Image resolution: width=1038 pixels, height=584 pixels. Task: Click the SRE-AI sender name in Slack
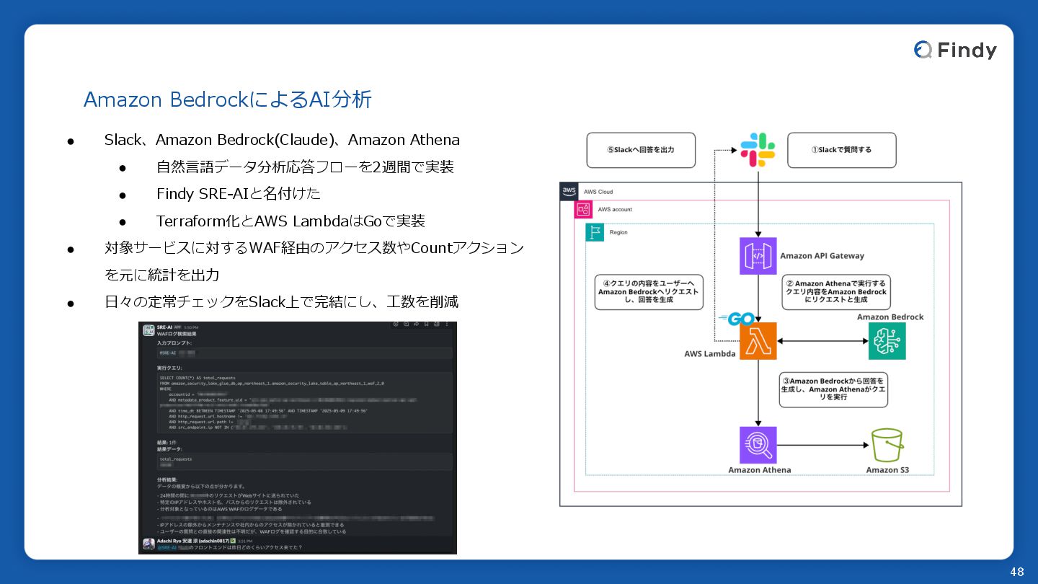pyautogui.click(x=164, y=327)
